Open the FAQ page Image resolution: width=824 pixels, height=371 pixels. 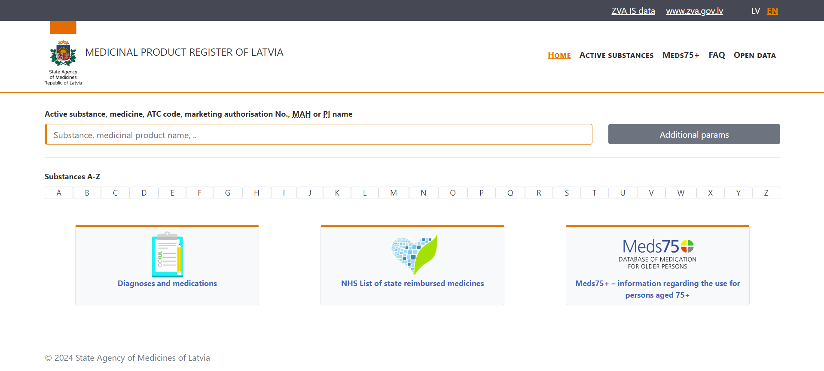click(717, 55)
